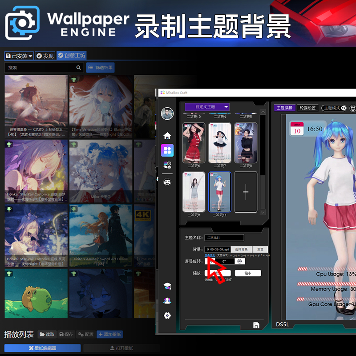Open the Kirito x Asuna wallpaper thumbnail
Image resolution: width=356 pixels, height=356 pixels.
(x=101, y=236)
